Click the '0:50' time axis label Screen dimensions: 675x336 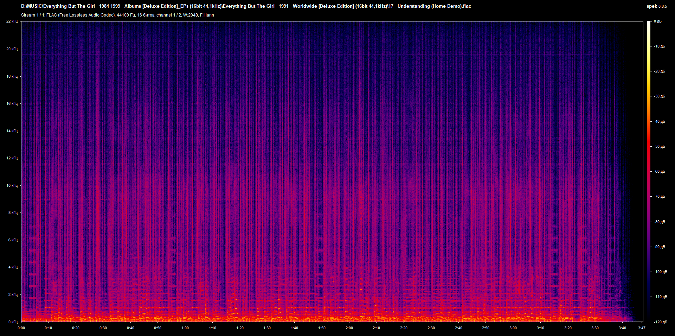point(157,328)
